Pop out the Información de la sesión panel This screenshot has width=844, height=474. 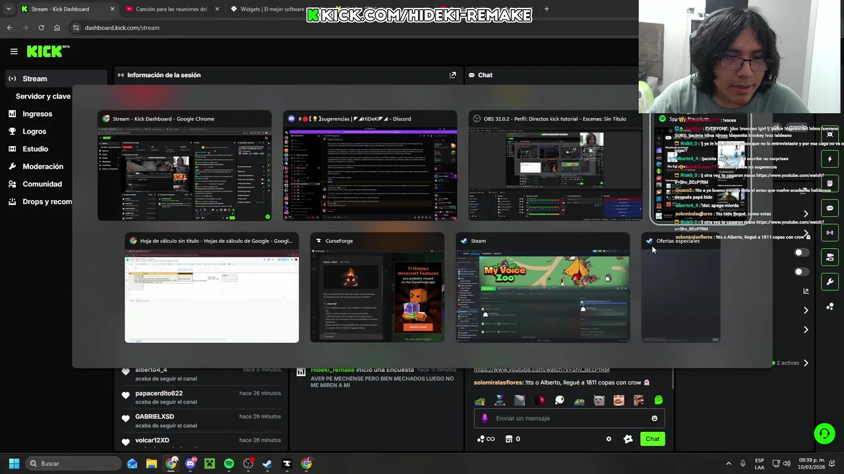click(452, 75)
